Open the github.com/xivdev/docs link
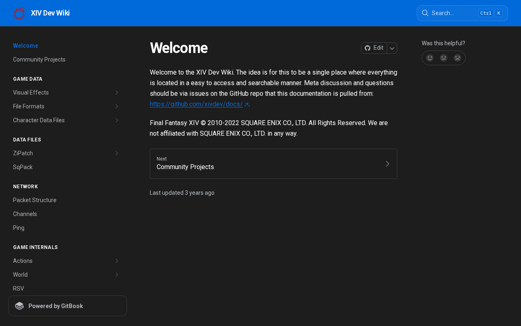The image size is (521, 326). tap(196, 104)
